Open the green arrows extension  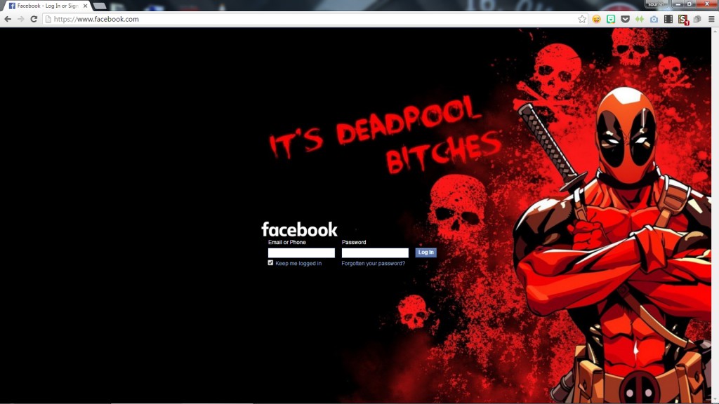[640, 19]
